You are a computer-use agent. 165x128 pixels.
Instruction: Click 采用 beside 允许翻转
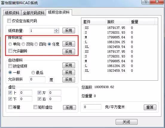click(x=69, y=51)
